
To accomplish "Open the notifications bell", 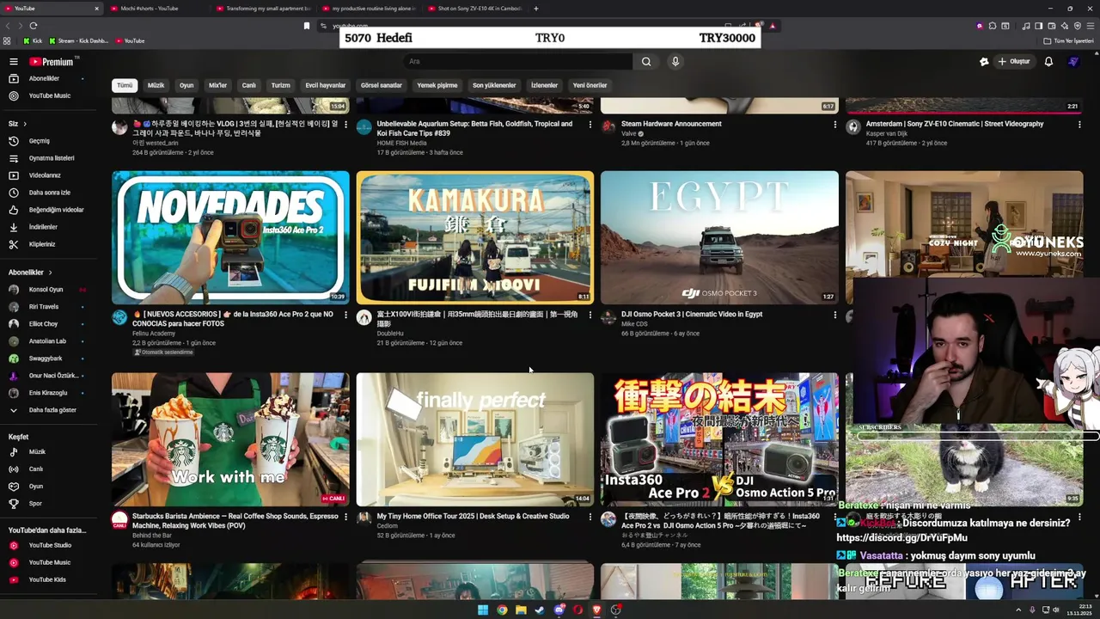I will coord(1048,62).
